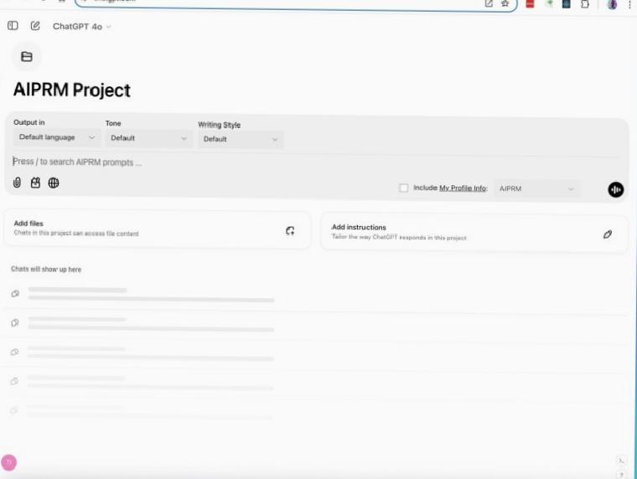Click the upload icon in Add files

290,231
